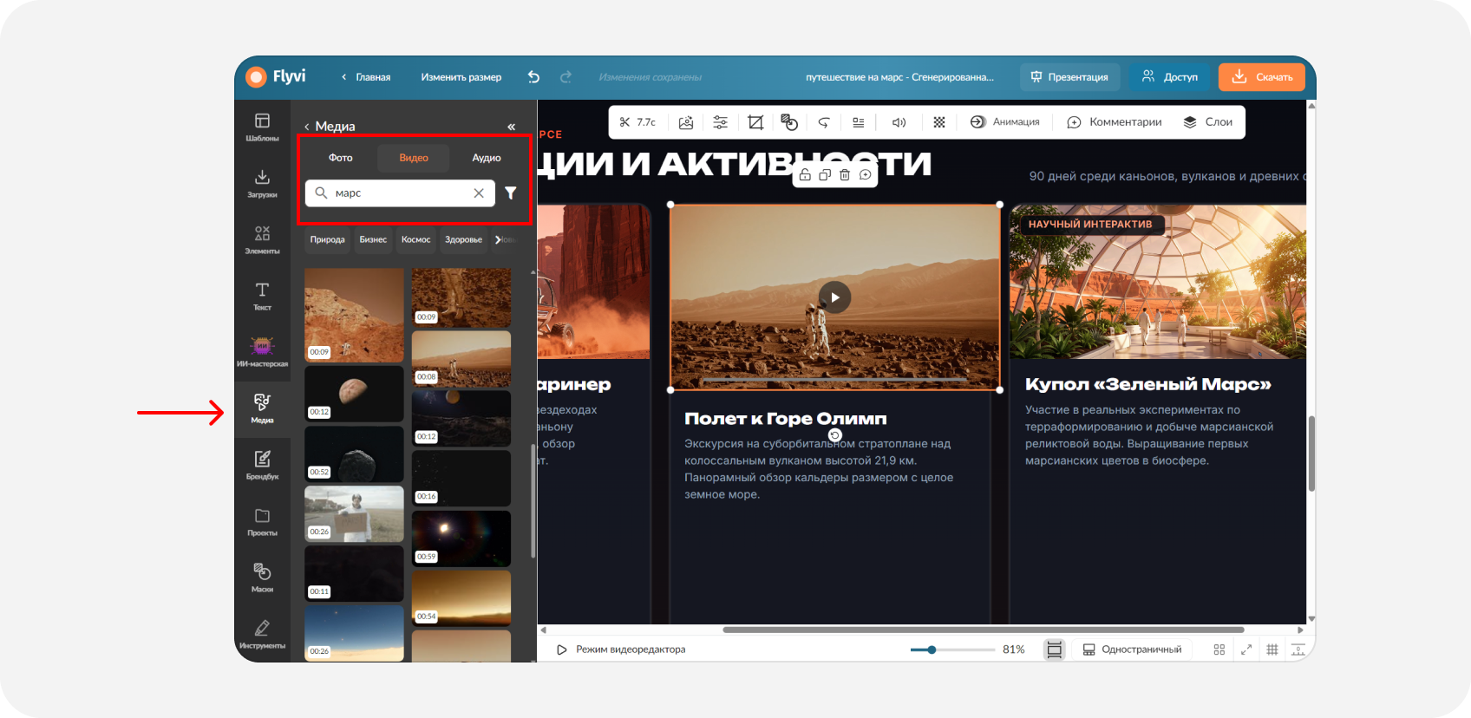Click the redo arrow in header
The width and height of the screenshot is (1471, 718).
(x=566, y=77)
